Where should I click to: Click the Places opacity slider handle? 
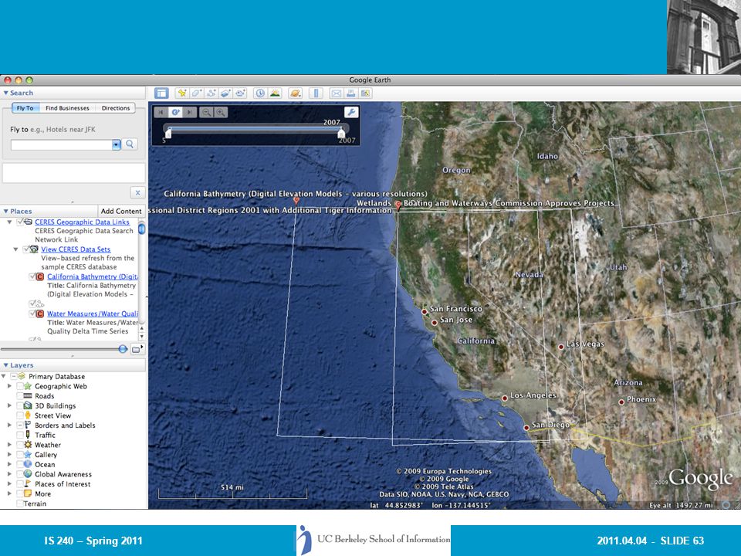coord(123,349)
